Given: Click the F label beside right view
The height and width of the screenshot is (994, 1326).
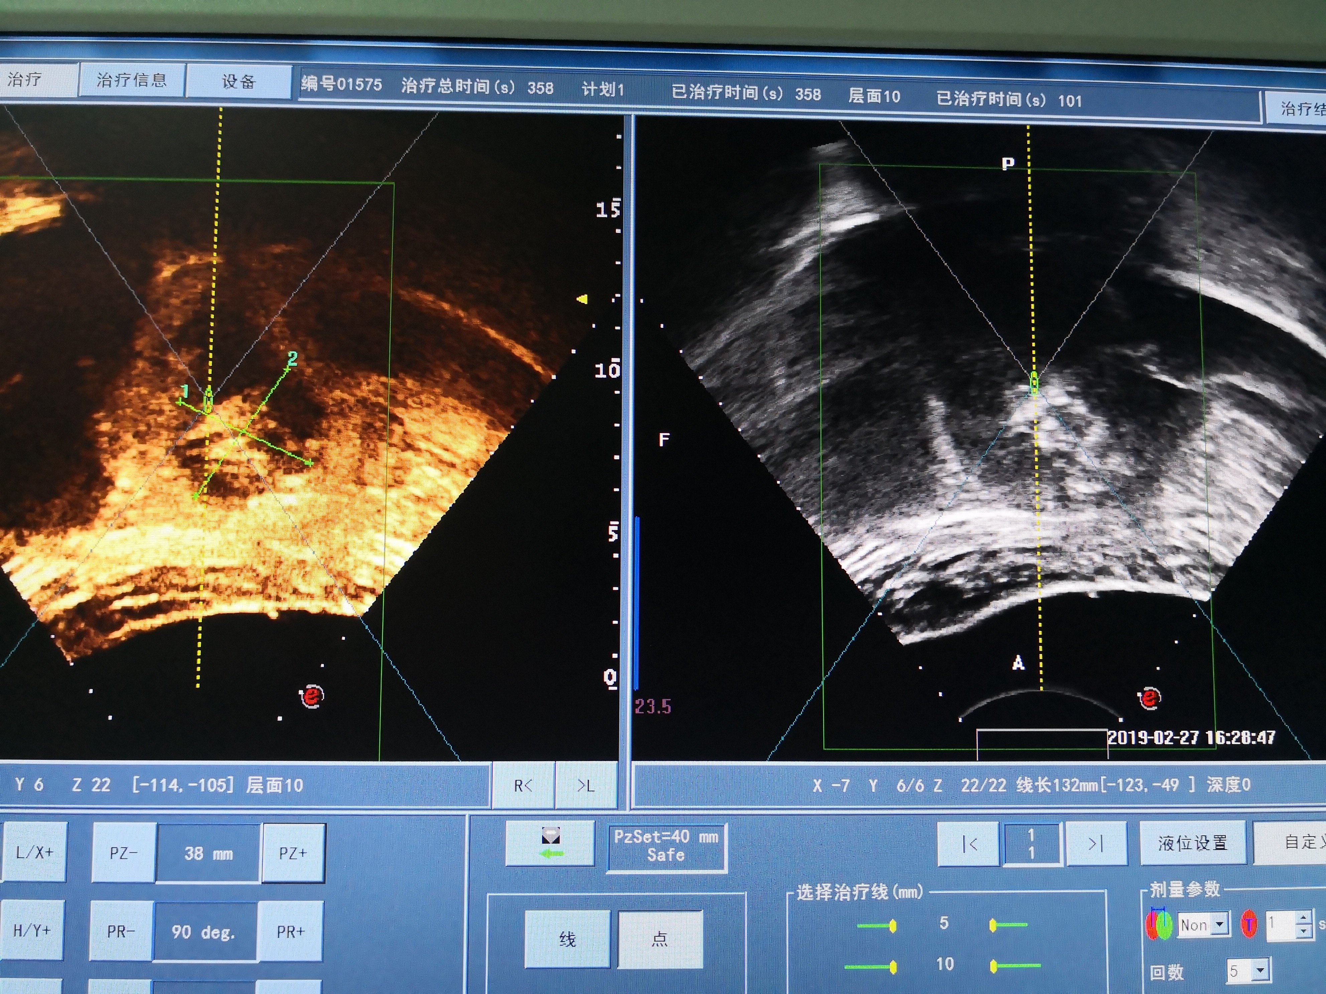Looking at the screenshot, I should click(664, 440).
